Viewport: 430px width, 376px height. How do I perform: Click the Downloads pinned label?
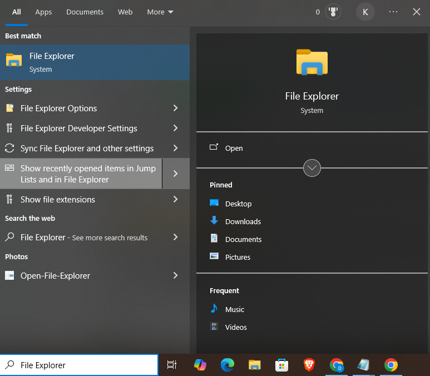coord(243,221)
